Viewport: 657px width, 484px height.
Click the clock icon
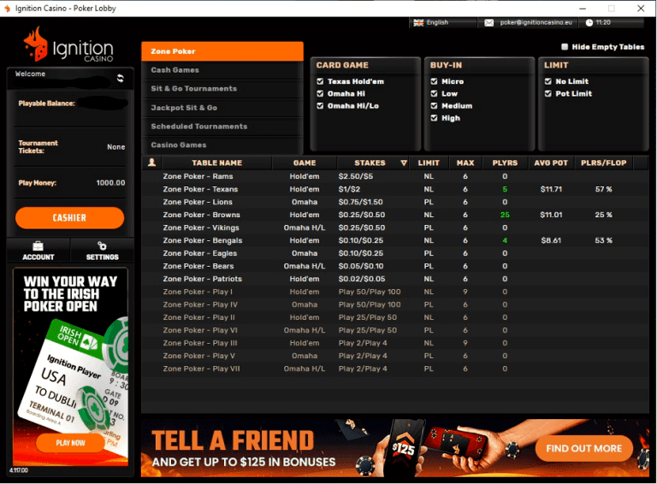[x=589, y=22]
